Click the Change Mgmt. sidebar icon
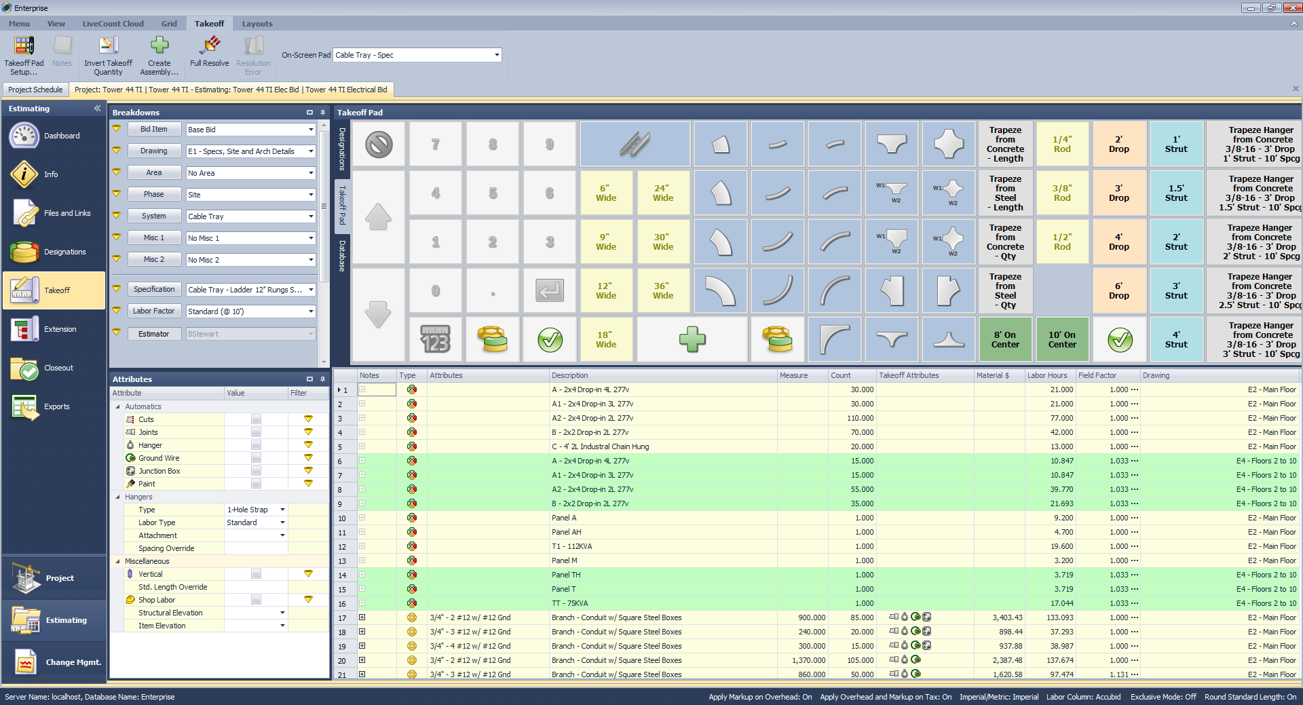Image resolution: width=1303 pixels, height=705 pixels. pyautogui.click(x=24, y=662)
